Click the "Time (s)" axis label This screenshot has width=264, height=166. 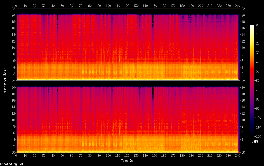pyautogui.click(x=127, y=161)
